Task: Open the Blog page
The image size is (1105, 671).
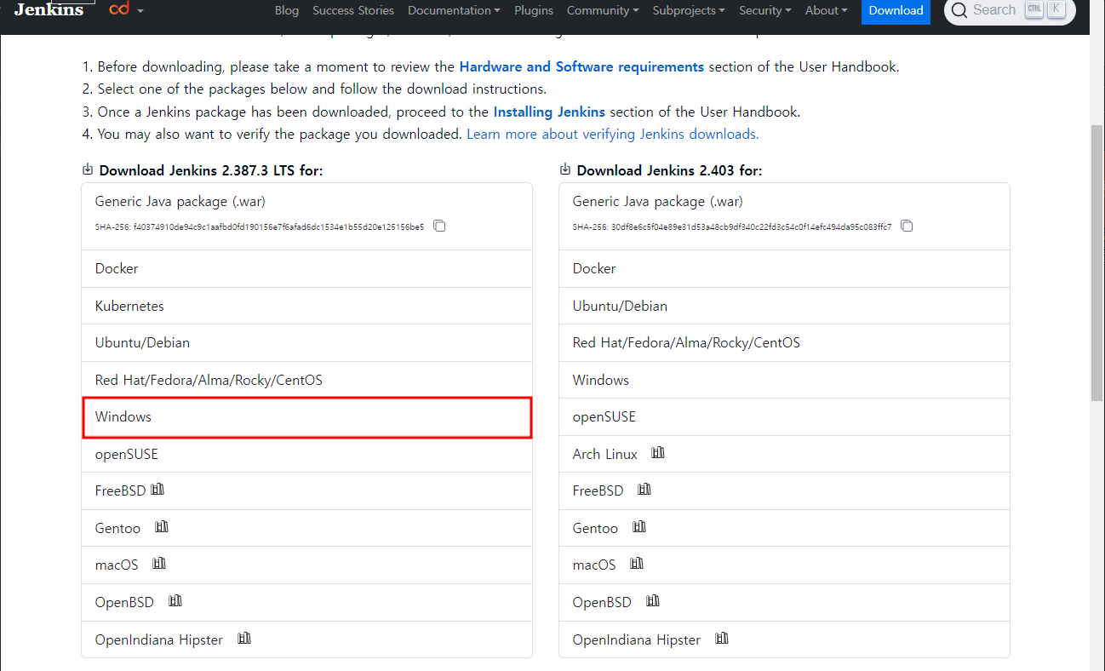Action: 287,10
